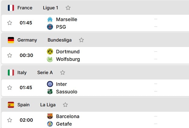Open the Bundesliga league link
Image resolution: width=189 pixels, height=128 pixels.
(x=60, y=40)
